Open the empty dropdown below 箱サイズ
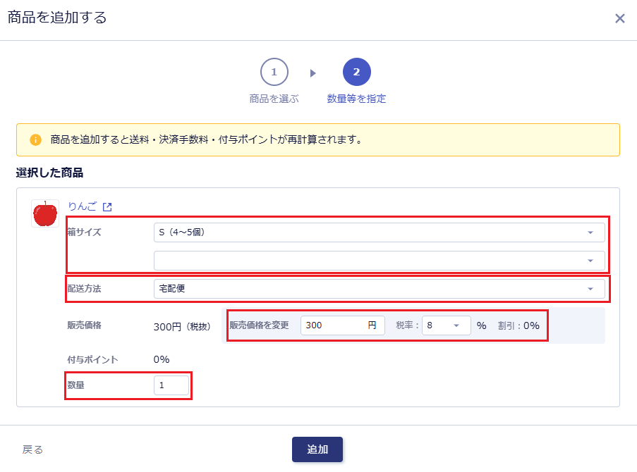Image resolution: width=637 pixels, height=472 pixels. (379, 261)
